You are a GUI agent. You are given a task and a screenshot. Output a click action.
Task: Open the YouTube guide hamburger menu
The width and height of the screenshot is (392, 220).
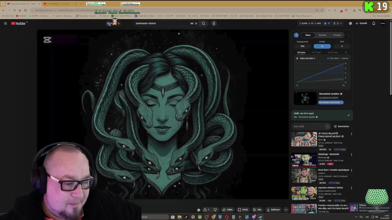(x=5, y=23)
